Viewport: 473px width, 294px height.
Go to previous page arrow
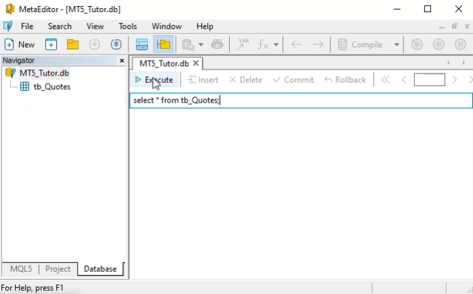coord(404,80)
